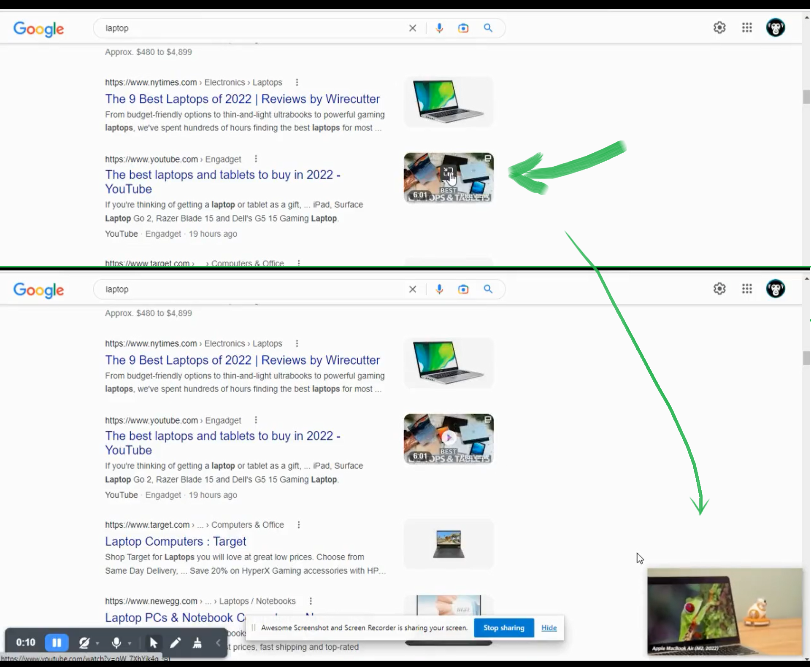This screenshot has height=667, width=811.
Task: Pause the screen recording
Action: pos(57,643)
